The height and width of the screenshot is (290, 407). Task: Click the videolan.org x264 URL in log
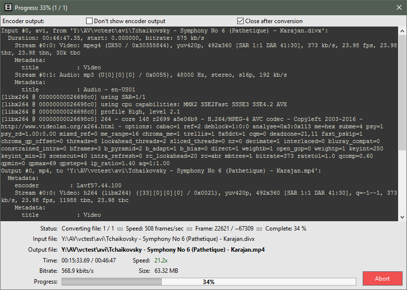[58, 126]
